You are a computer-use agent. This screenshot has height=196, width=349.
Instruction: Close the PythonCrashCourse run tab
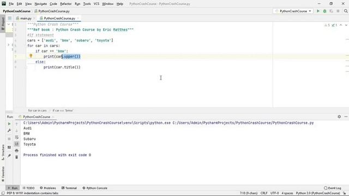(53, 117)
